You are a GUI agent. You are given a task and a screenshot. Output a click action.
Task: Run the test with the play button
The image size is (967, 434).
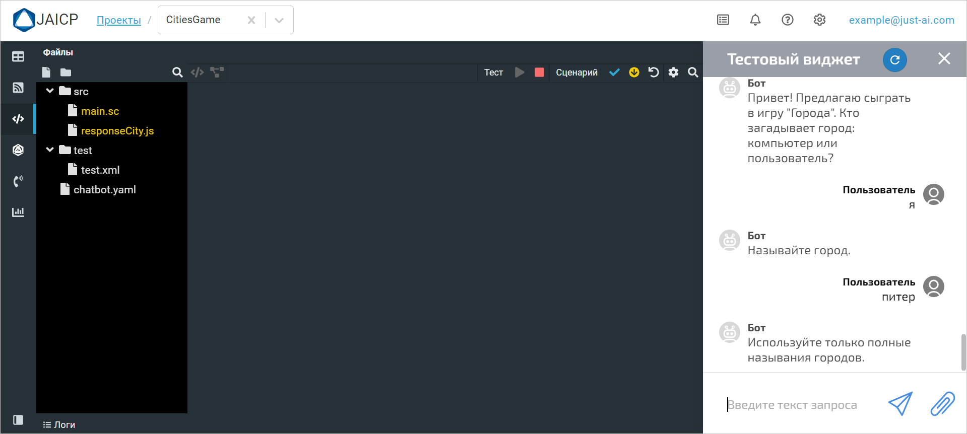click(x=520, y=73)
